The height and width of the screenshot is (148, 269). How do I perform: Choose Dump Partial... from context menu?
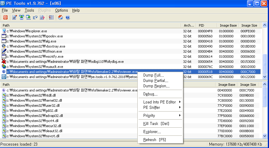click(160, 81)
